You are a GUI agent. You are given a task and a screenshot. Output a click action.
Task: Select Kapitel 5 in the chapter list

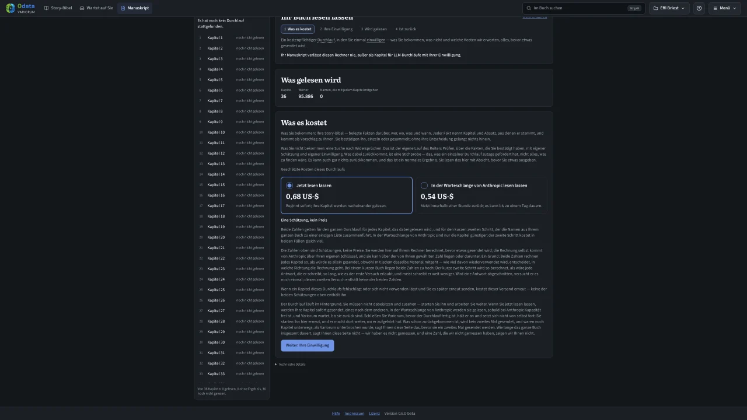232,80
